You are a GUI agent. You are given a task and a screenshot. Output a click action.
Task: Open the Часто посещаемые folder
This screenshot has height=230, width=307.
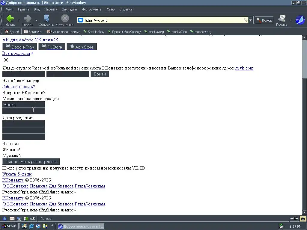(x=64, y=32)
